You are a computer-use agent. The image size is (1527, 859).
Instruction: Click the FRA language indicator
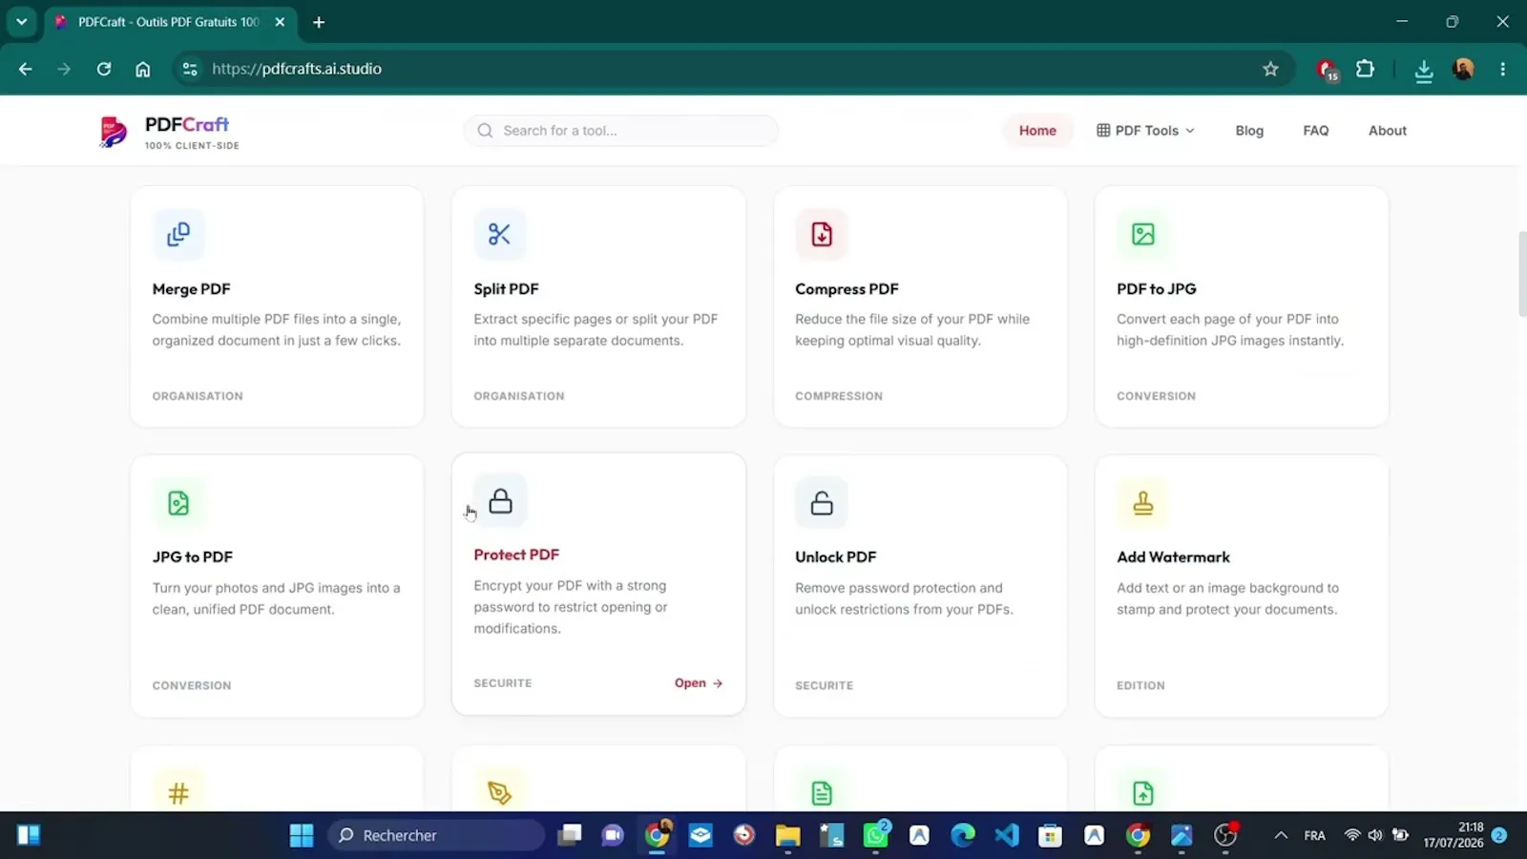(1315, 835)
